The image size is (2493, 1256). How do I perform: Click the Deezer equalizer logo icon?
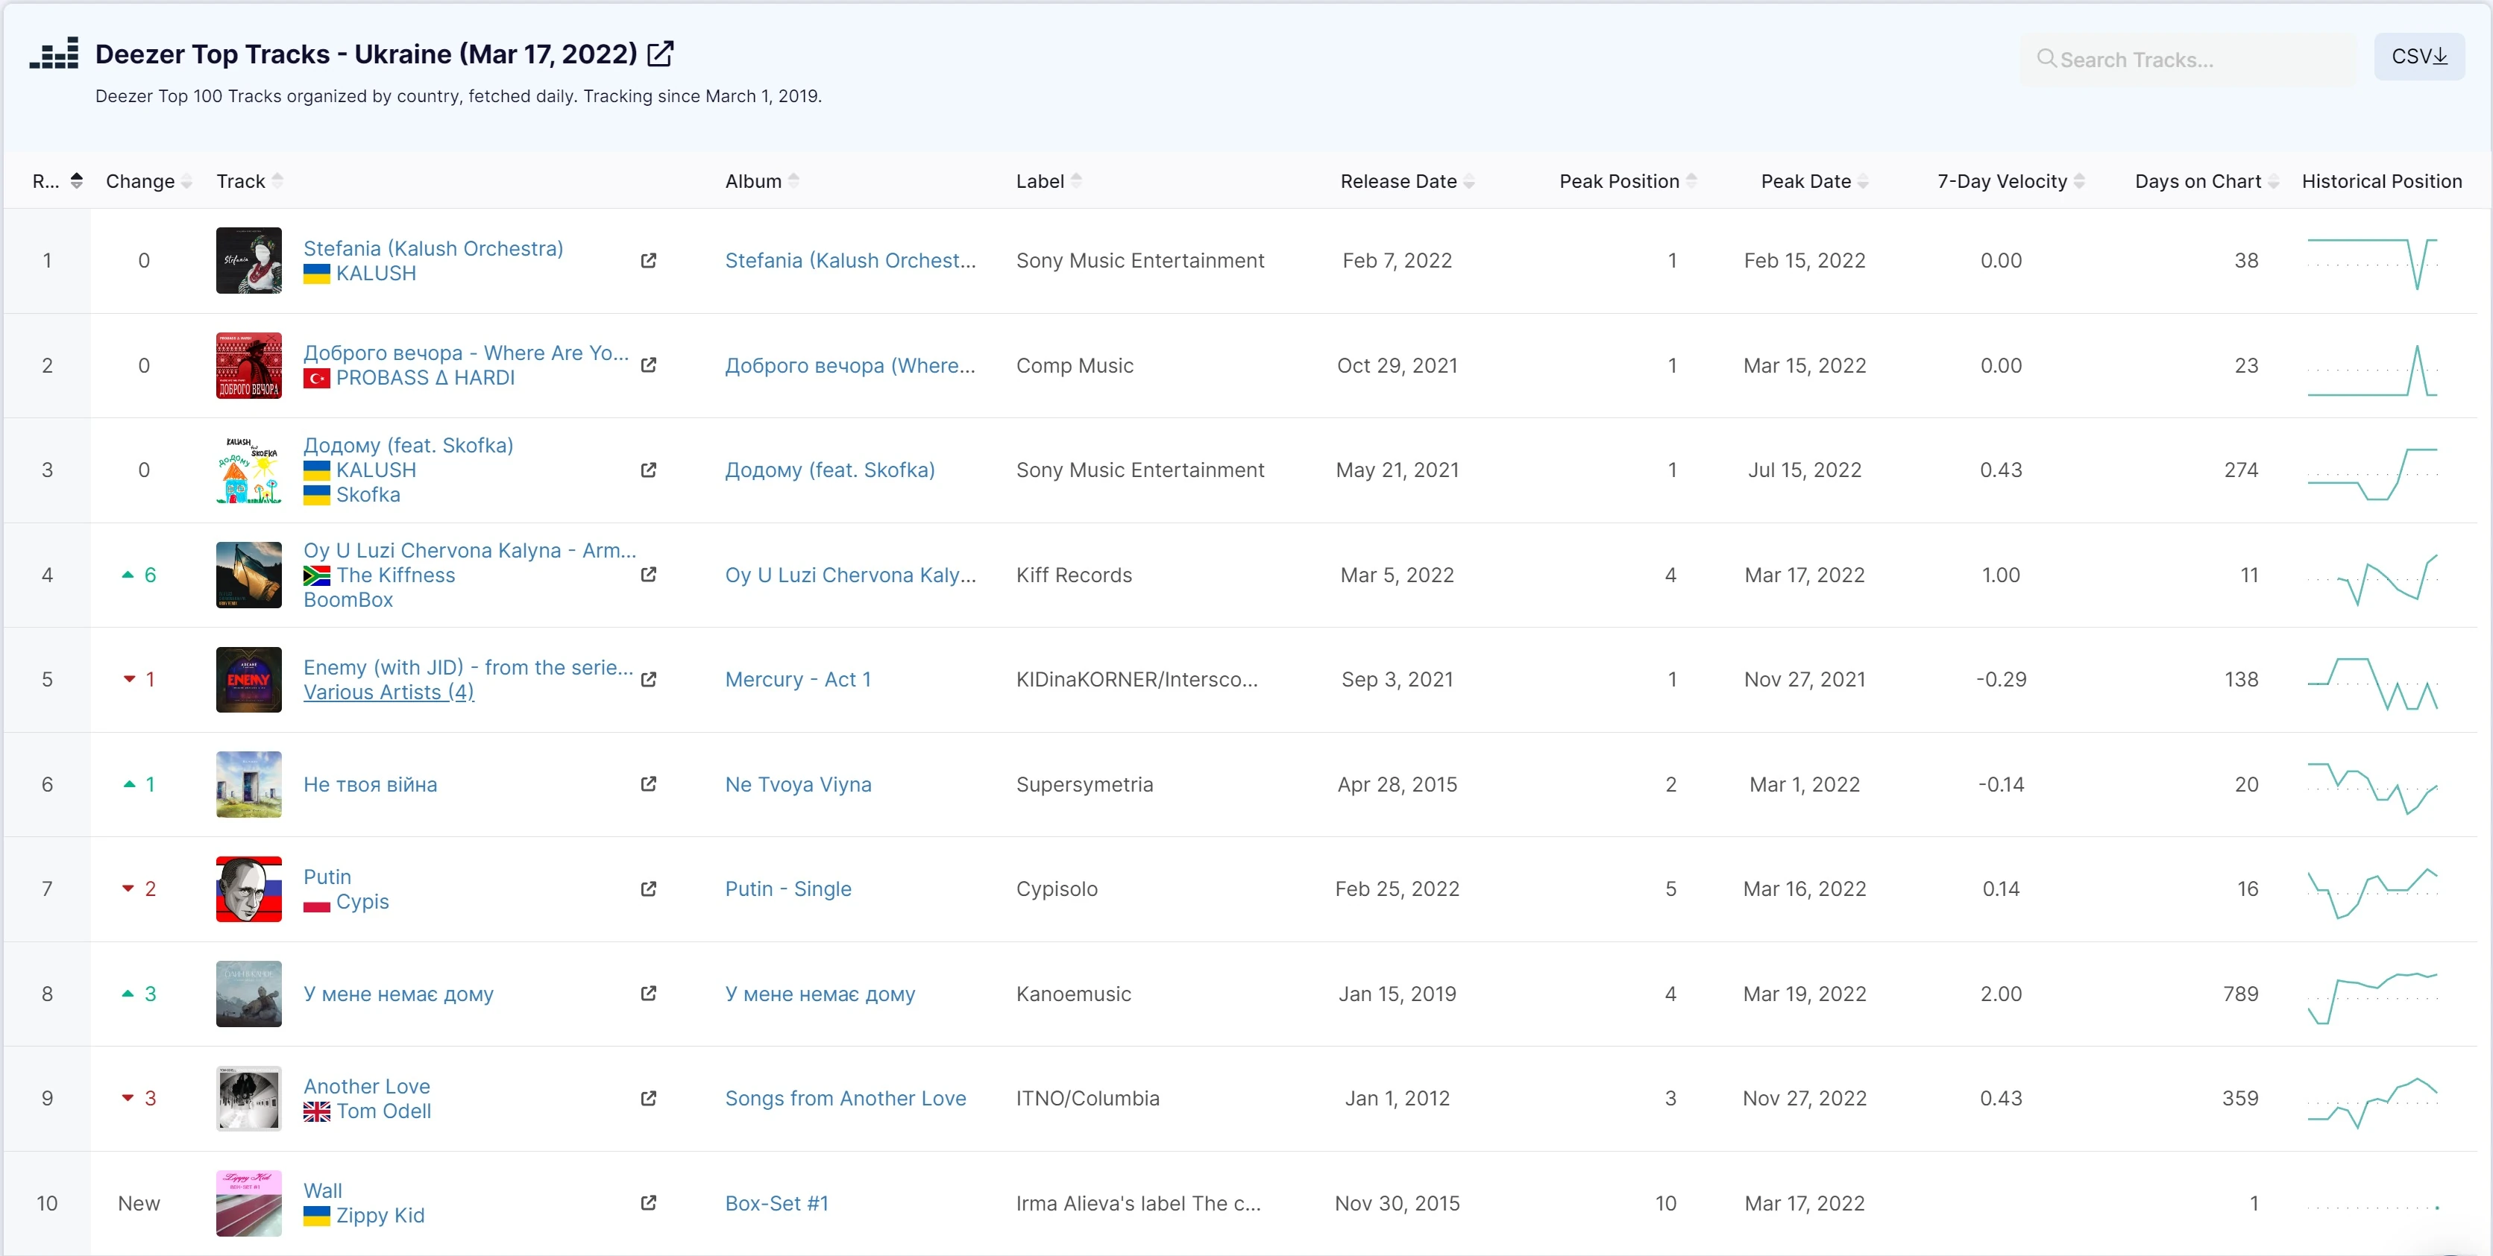pos(54,54)
